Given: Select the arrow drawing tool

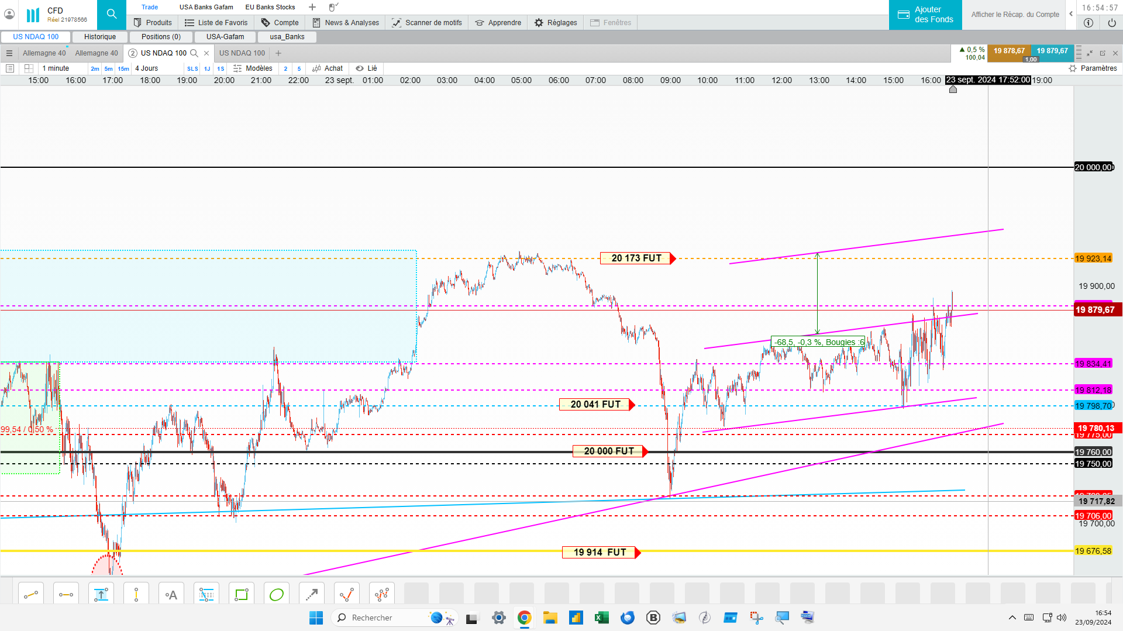Looking at the screenshot, I should pyautogui.click(x=312, y=595).
